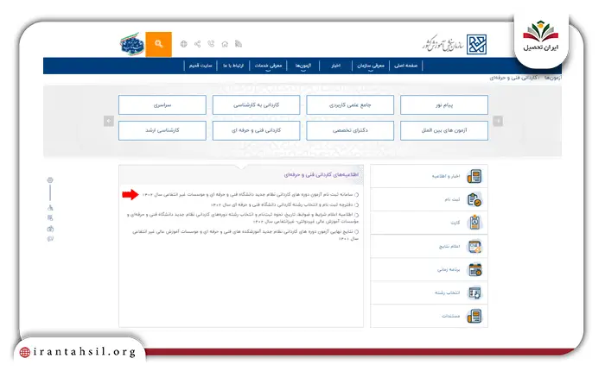Select the کارشناسی ارشد box
This screenshot has width=605, height=371.
click(x=162, y=130)
